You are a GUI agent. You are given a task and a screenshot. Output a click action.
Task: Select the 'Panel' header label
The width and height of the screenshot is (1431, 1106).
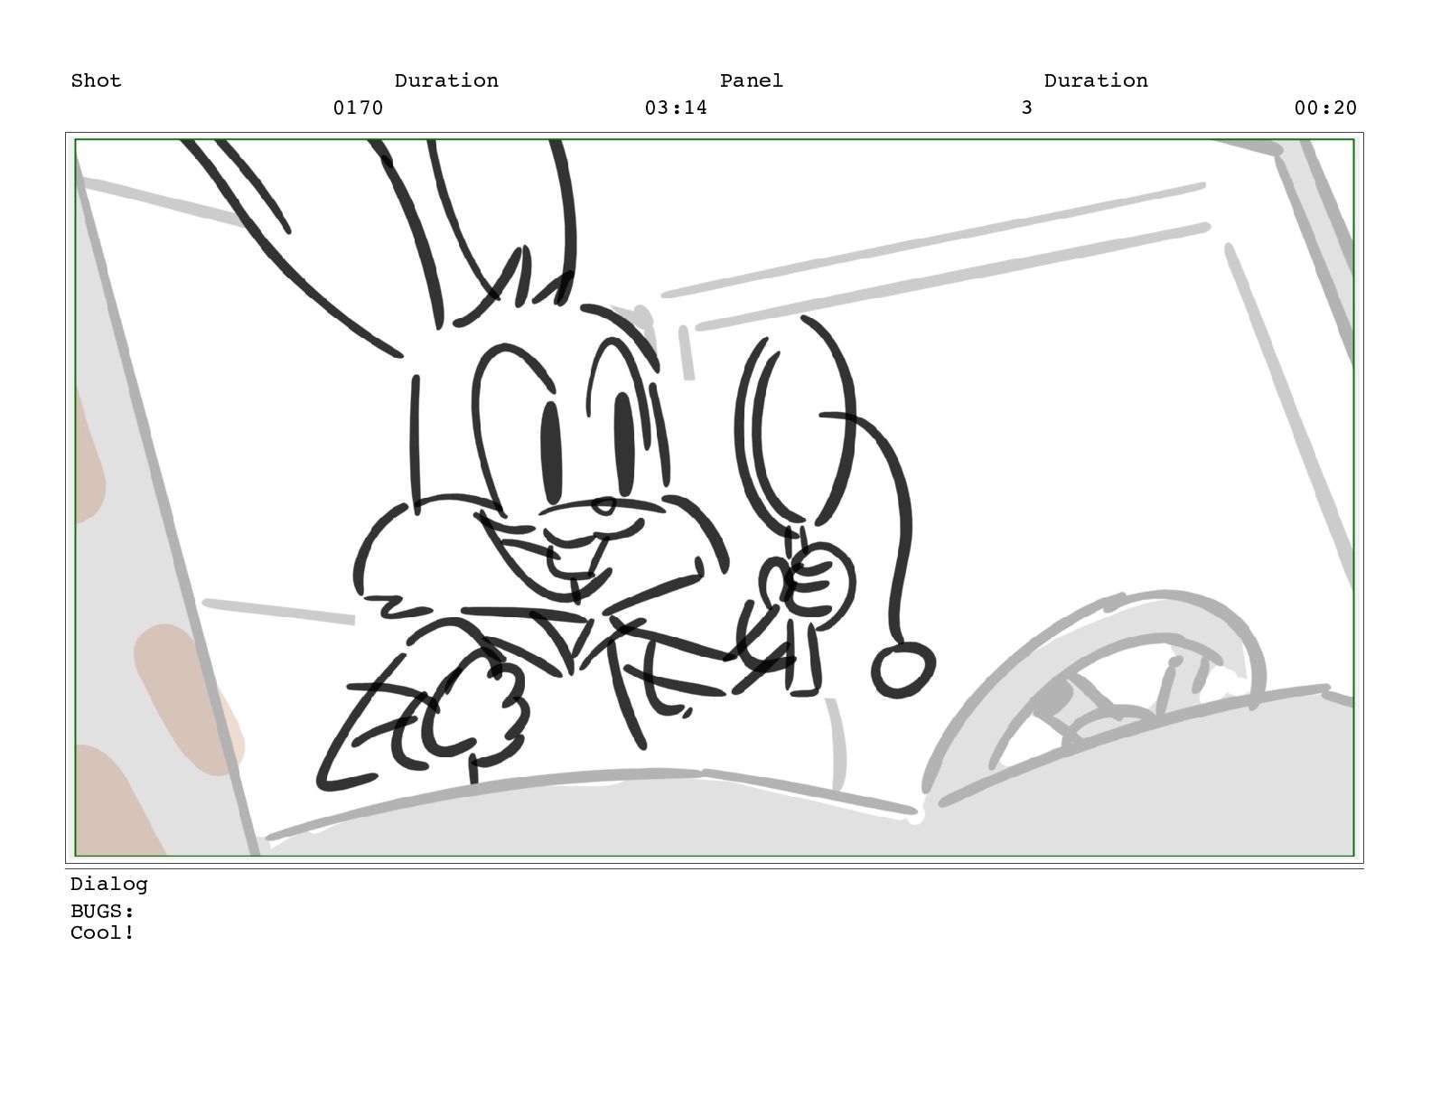click(751, 80)
